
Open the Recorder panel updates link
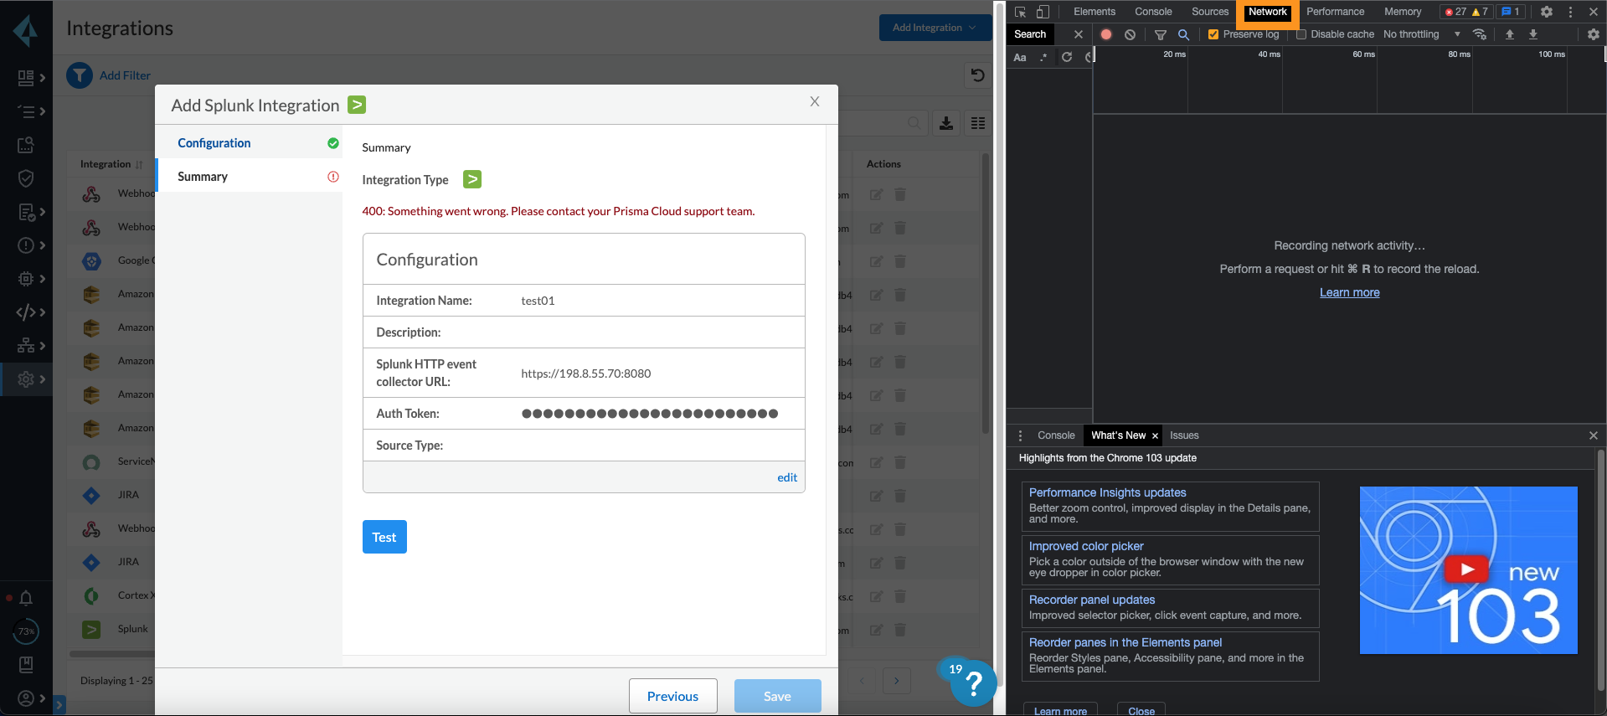click(1091, 600)
